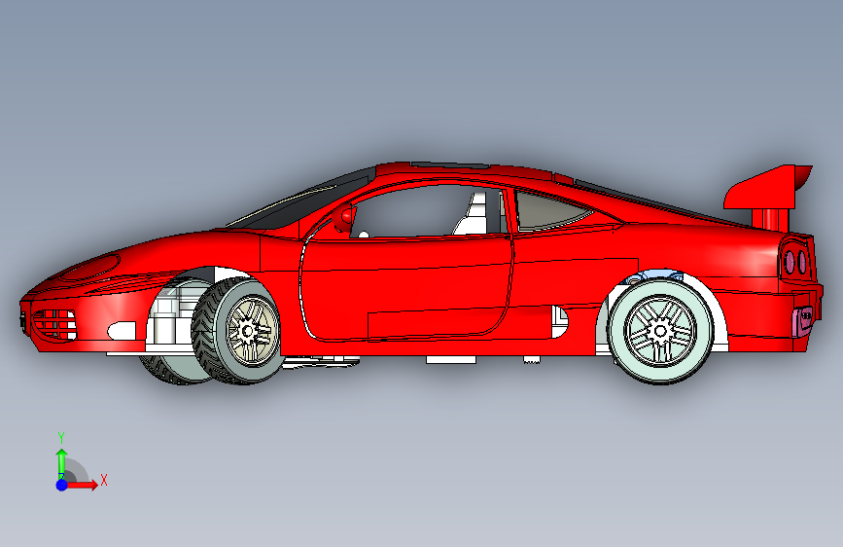Click the red X axis arrow of the triad
The height and width of the screenshot is (547, 843).
pyautogui.click(x=83, y=485)
